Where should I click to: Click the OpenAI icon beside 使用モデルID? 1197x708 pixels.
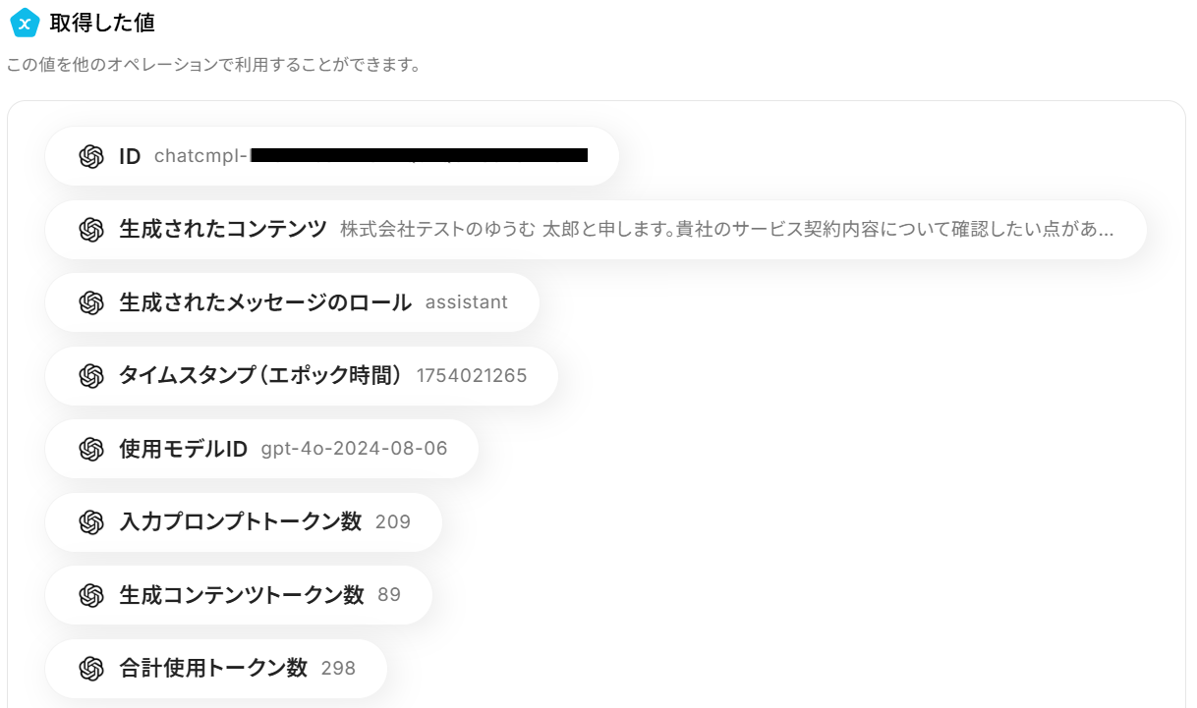point(91,449)
